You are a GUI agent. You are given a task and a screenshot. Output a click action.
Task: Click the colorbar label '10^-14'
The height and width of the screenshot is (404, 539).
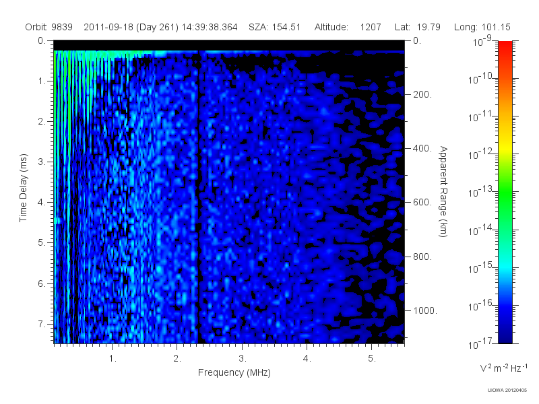pyautogui.click(x=481, y=230)
